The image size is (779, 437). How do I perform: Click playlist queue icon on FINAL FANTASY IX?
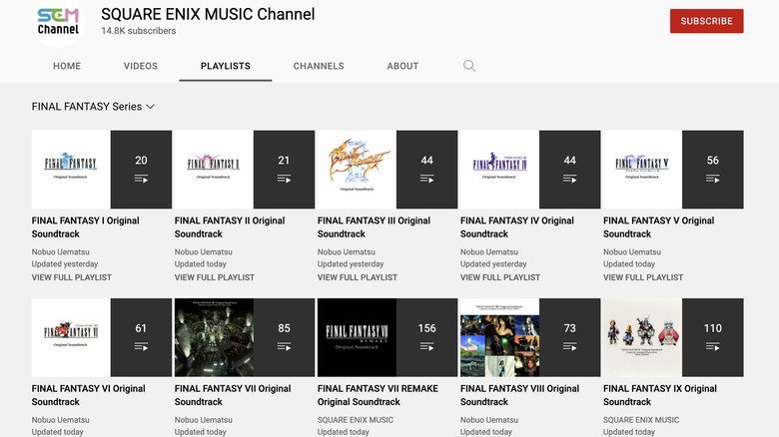(712, 346)
